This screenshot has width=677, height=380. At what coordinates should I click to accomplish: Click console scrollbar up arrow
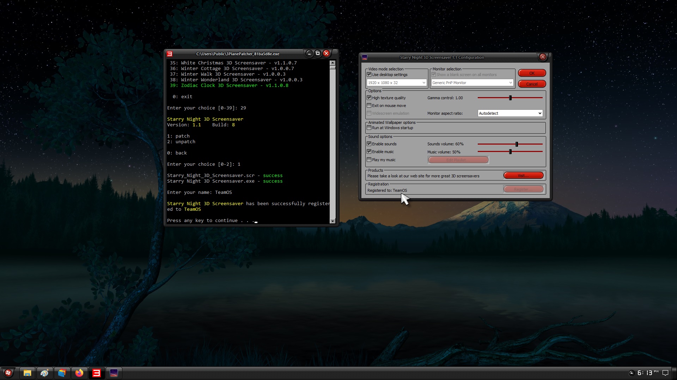pyautogui.click(x=333, y=63)
